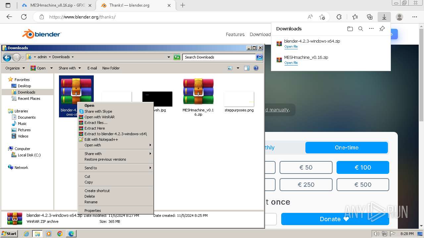Image resolution: width=424 pixels, height=238 pixels.
Task: Click the Explorer search magnifier button
Action: click(259, 57)
